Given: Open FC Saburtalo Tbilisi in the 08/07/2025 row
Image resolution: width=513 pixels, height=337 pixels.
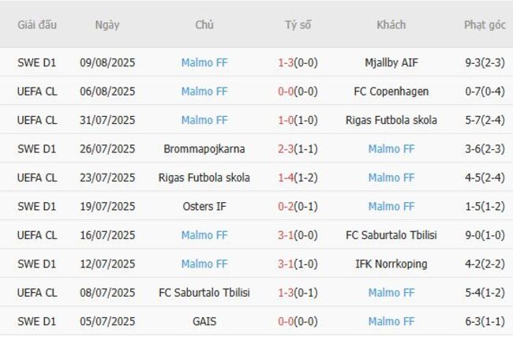Looking at the screenshot, I should (x=204, y=293).
